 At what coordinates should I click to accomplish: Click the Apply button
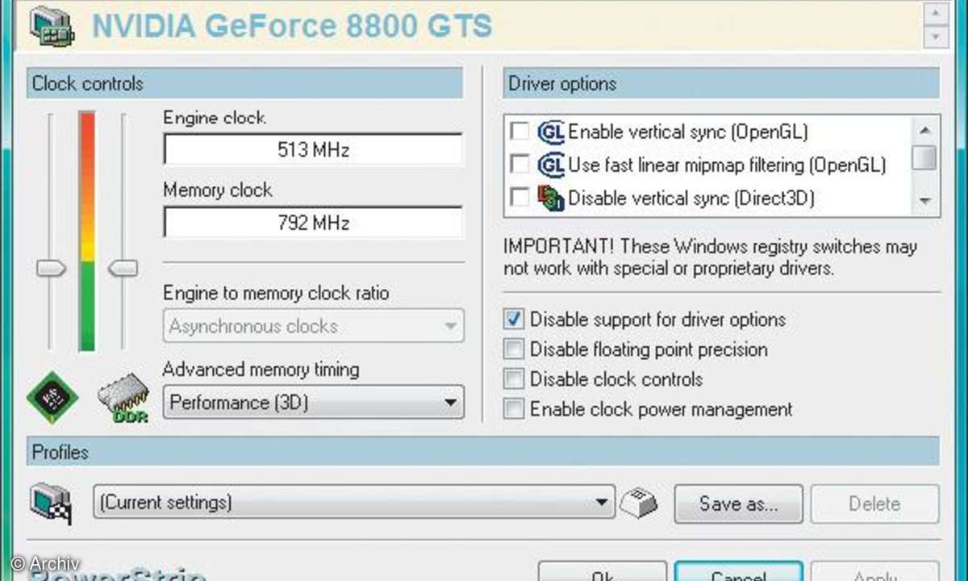[x=874, y=571]
